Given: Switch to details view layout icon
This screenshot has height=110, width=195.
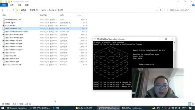Looking at the screenshot, I should (x=190, y=104).
